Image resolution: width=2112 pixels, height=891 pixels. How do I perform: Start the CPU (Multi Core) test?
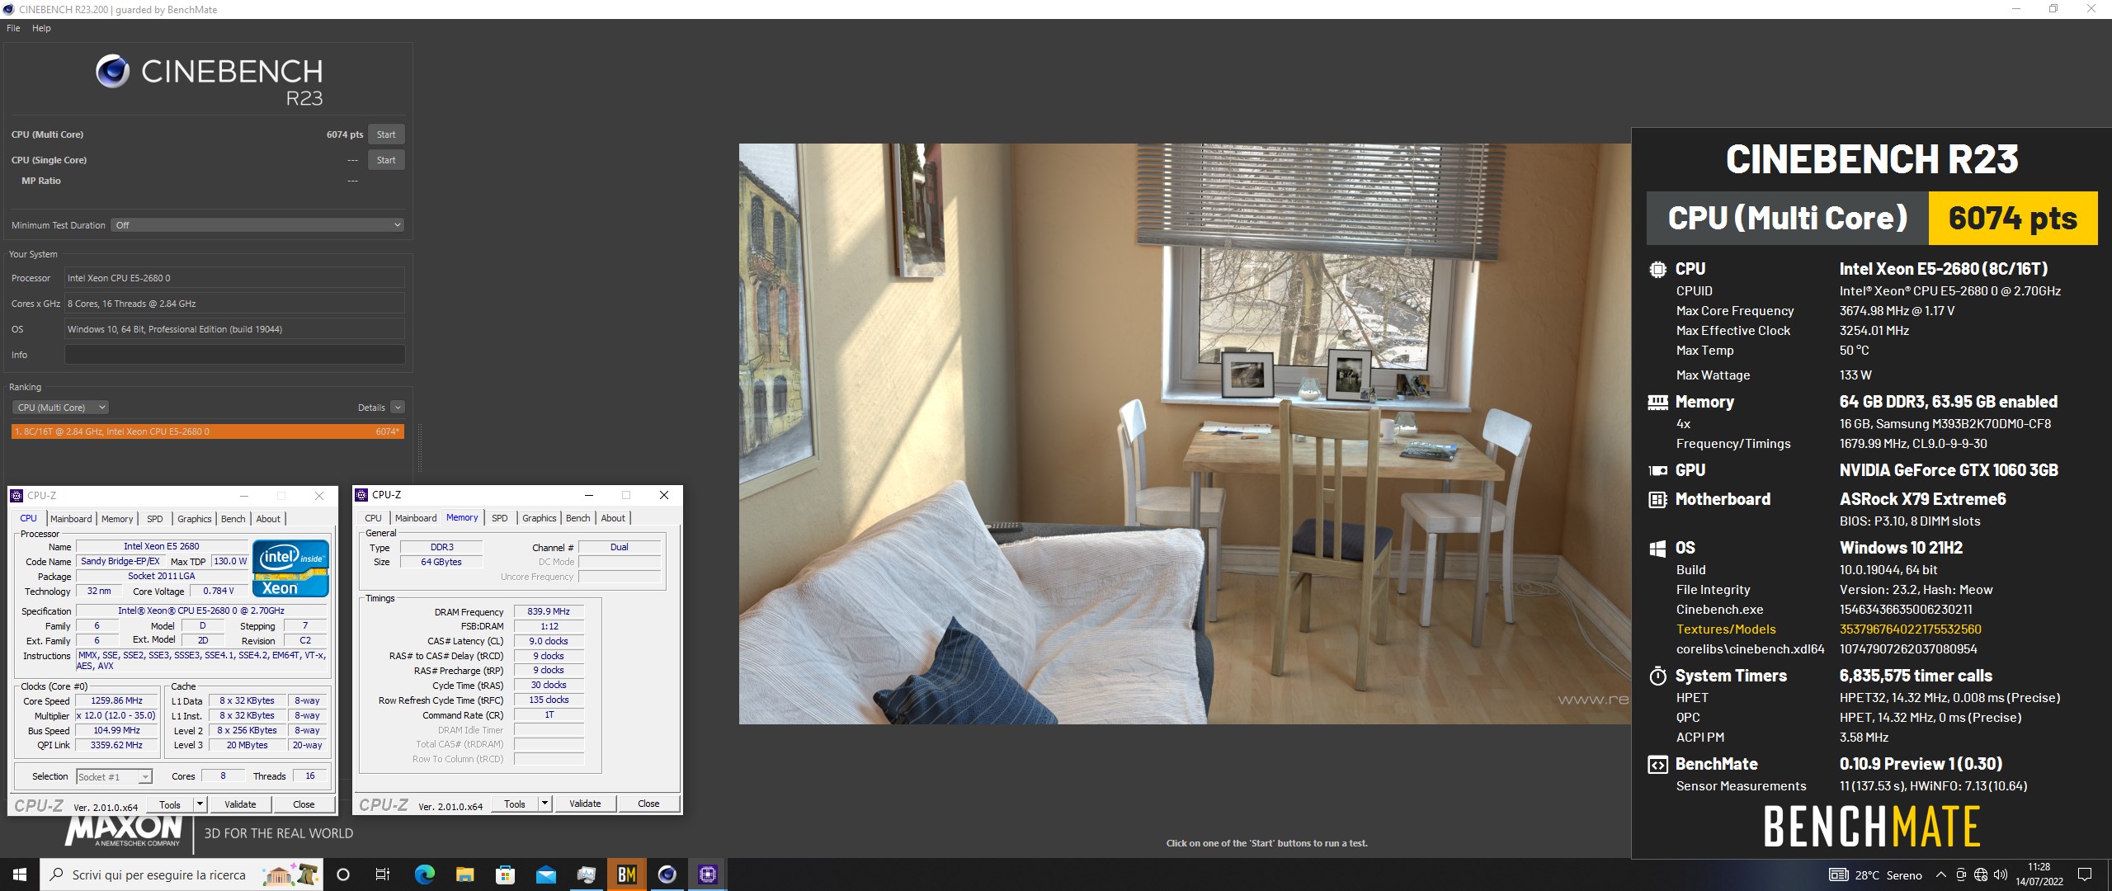[x=386, y=134]
